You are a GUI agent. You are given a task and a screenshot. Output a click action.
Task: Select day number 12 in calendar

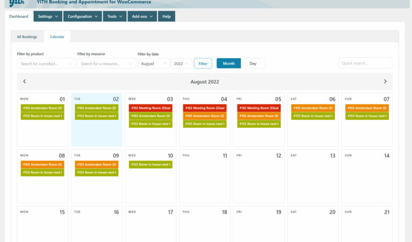click(279, 156)
